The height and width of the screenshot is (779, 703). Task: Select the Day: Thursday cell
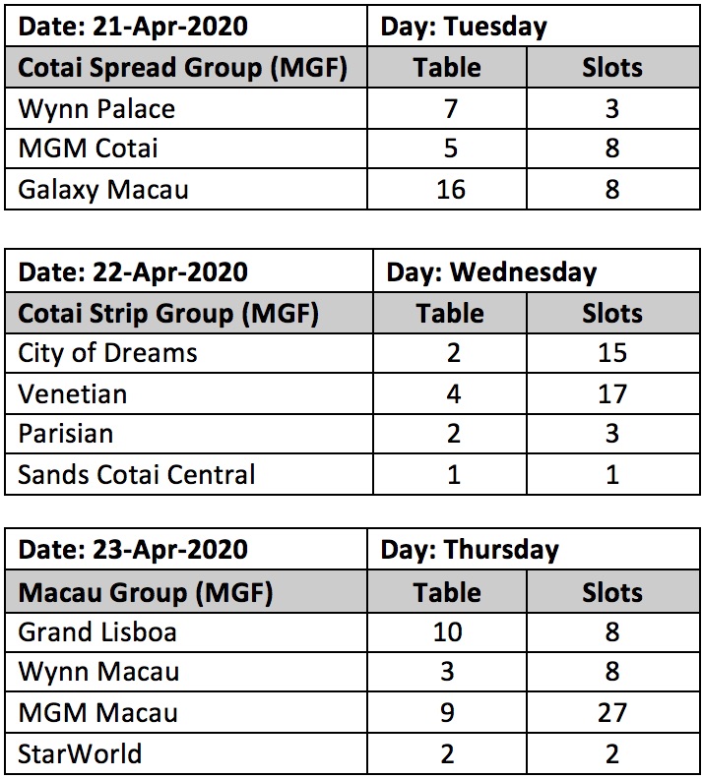(x=534, y=549)
